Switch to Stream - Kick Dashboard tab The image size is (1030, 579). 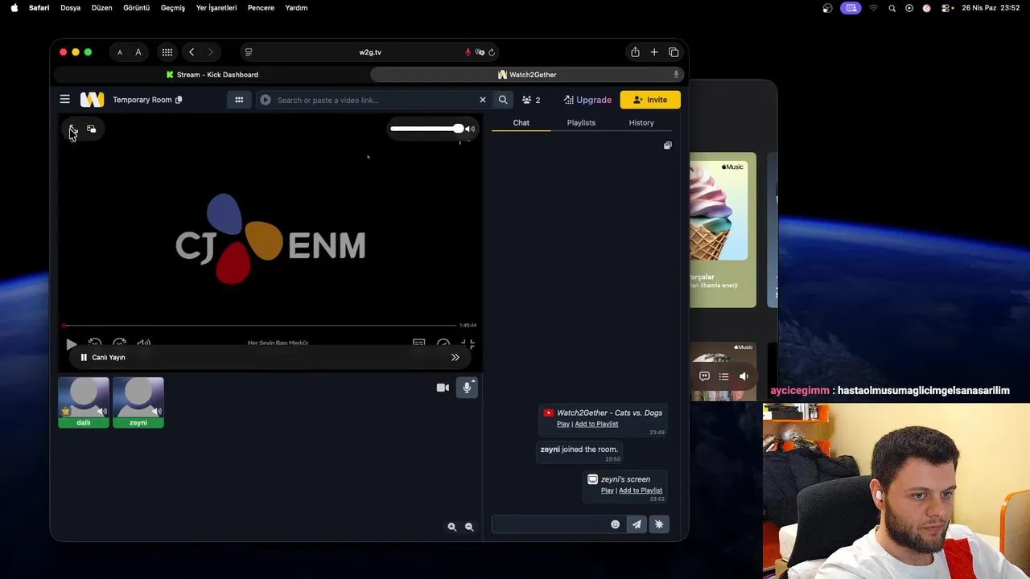tap(212, 75)
